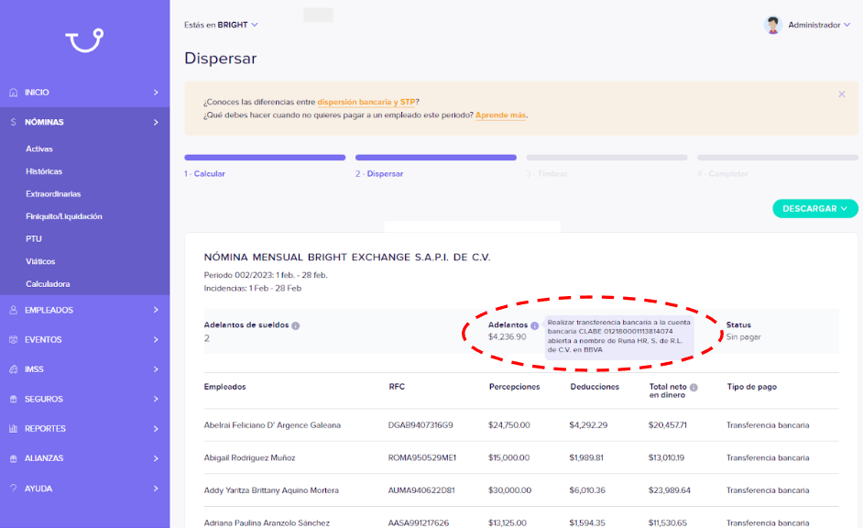Open Finiquito/Liquidación section

click(64, 217)
